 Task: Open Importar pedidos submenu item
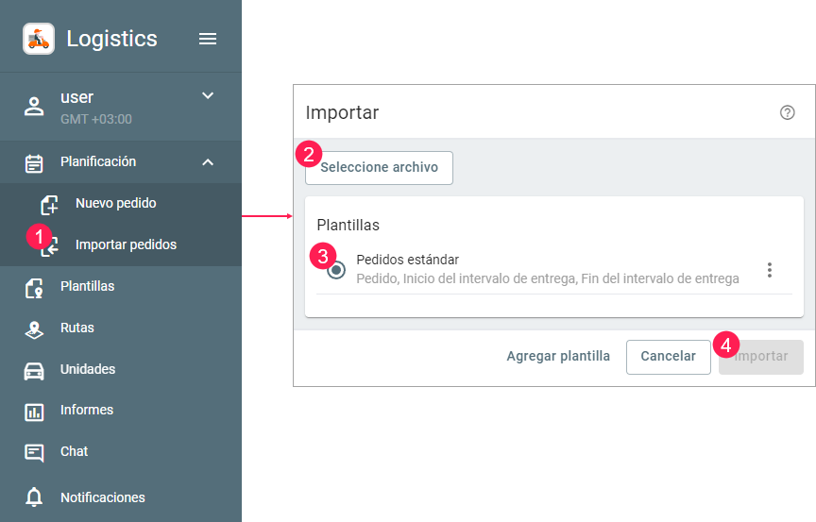(x=125, y=244)
